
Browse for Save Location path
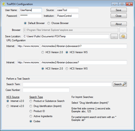[x=114, y=36]
